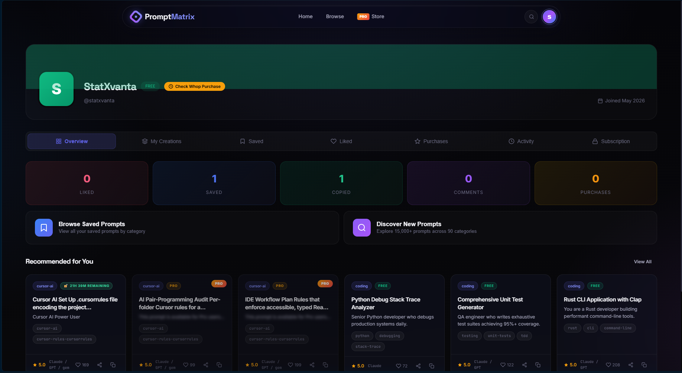Click the python tag

coord(362,336)
